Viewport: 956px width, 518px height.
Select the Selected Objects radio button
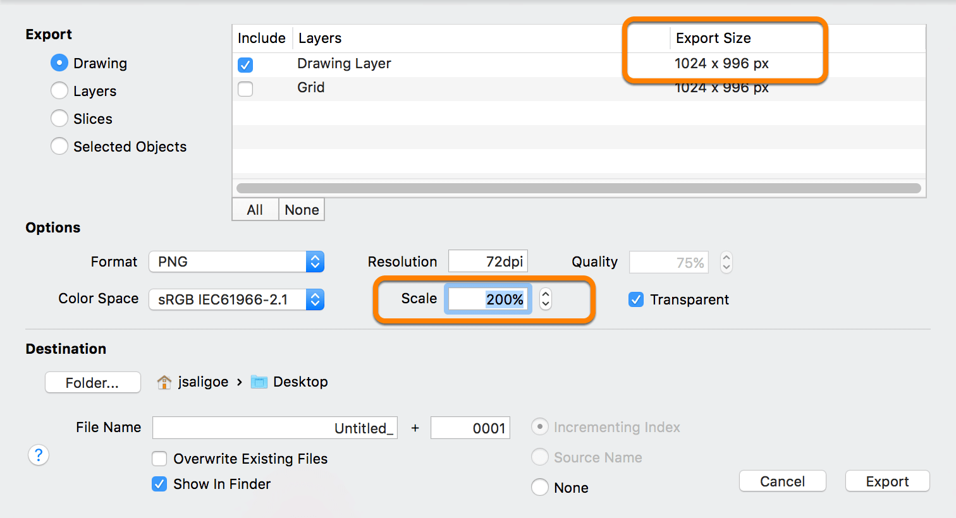[x=59, y=147]
